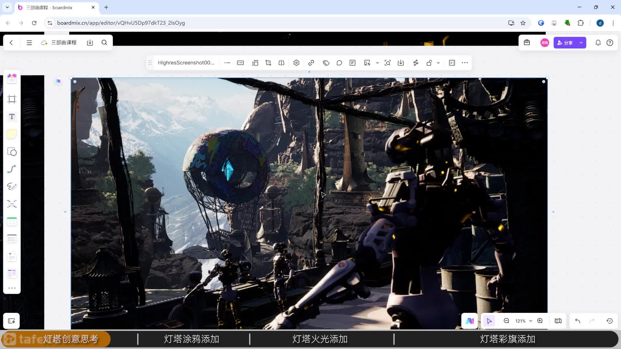Screen dimensions: 621x349
Task: Open the hamburger main menu
Action: [29, 43]
